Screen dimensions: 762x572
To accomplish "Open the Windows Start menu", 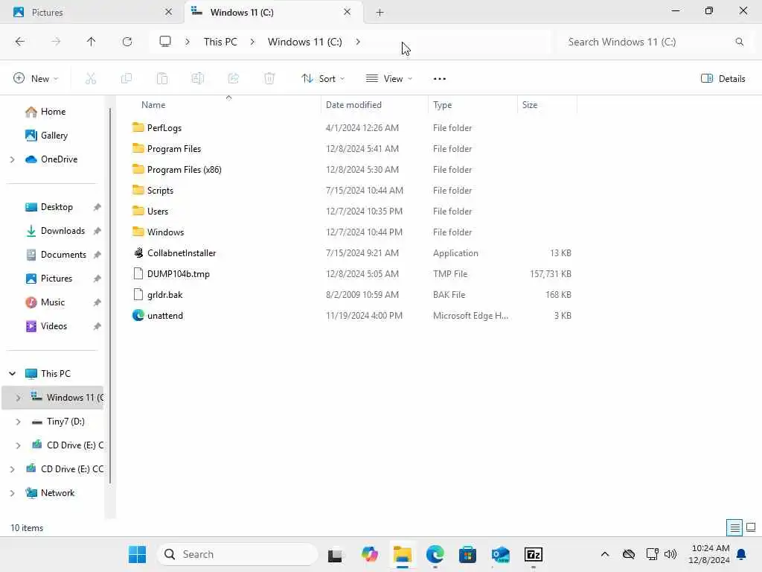I will tap(138, 554).
